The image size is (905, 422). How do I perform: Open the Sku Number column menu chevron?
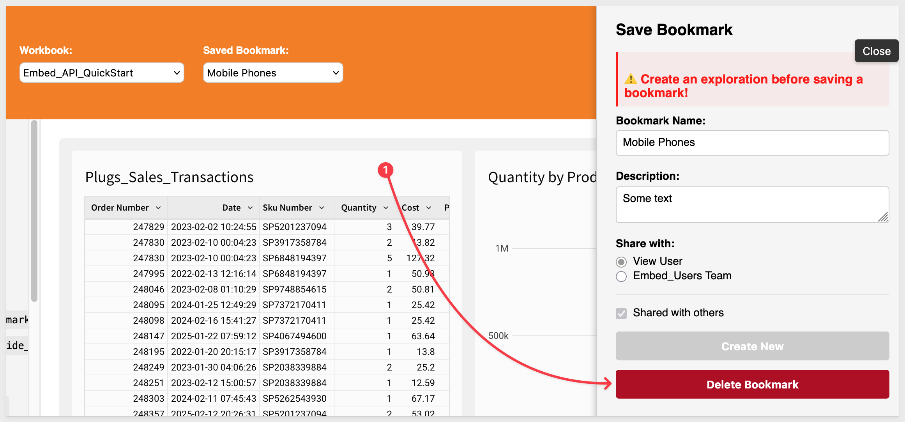[x=322, y=208]
